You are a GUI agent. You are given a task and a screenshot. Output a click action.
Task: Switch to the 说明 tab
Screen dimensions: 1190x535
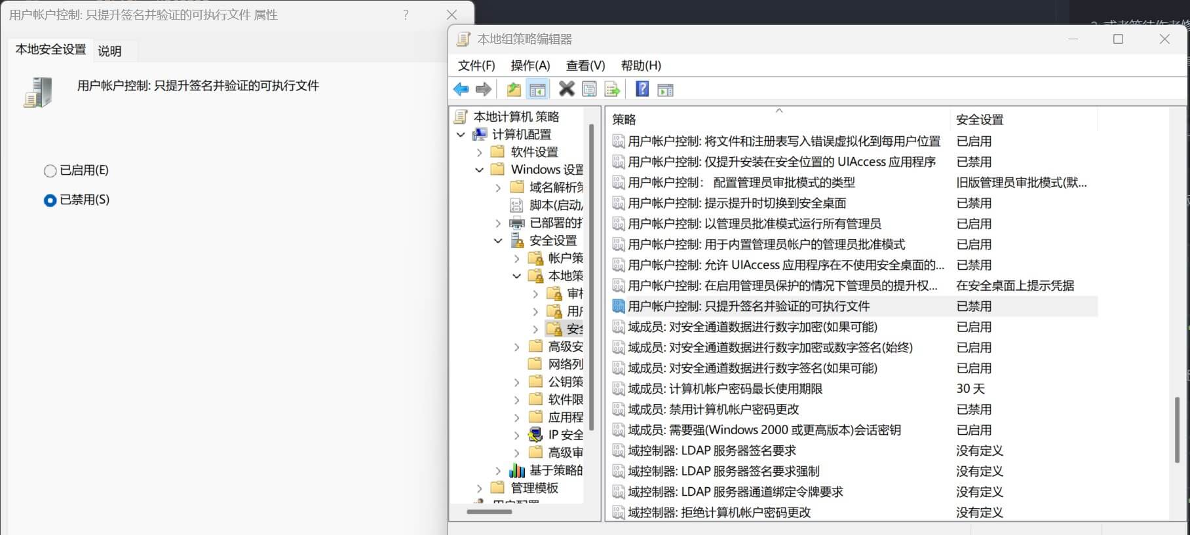109,51
